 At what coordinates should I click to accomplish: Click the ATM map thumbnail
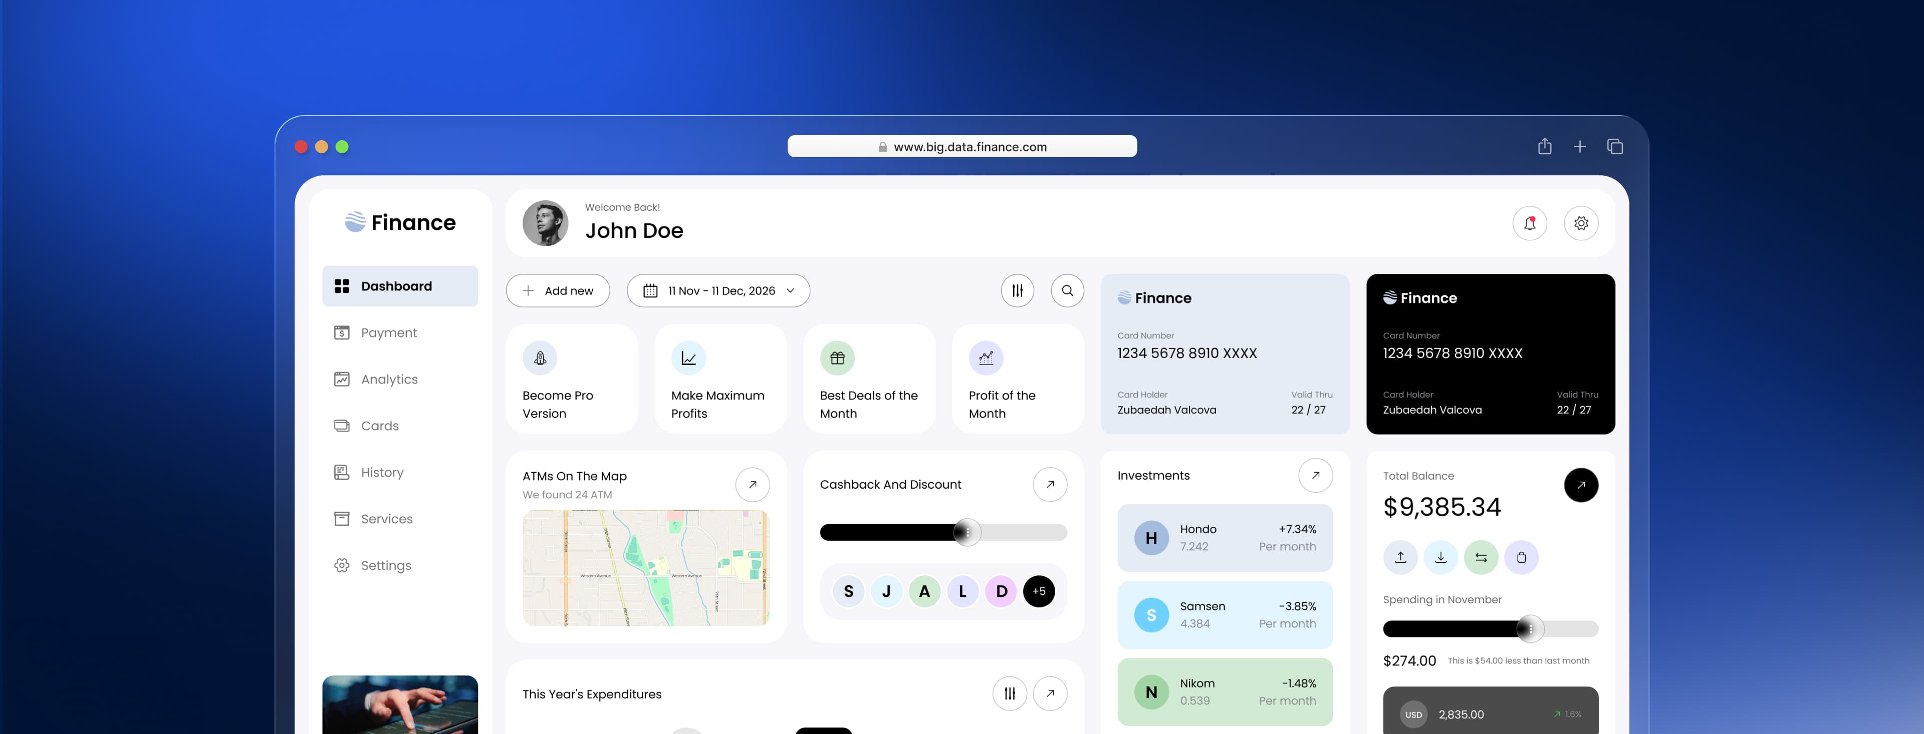tap(646, 568)
